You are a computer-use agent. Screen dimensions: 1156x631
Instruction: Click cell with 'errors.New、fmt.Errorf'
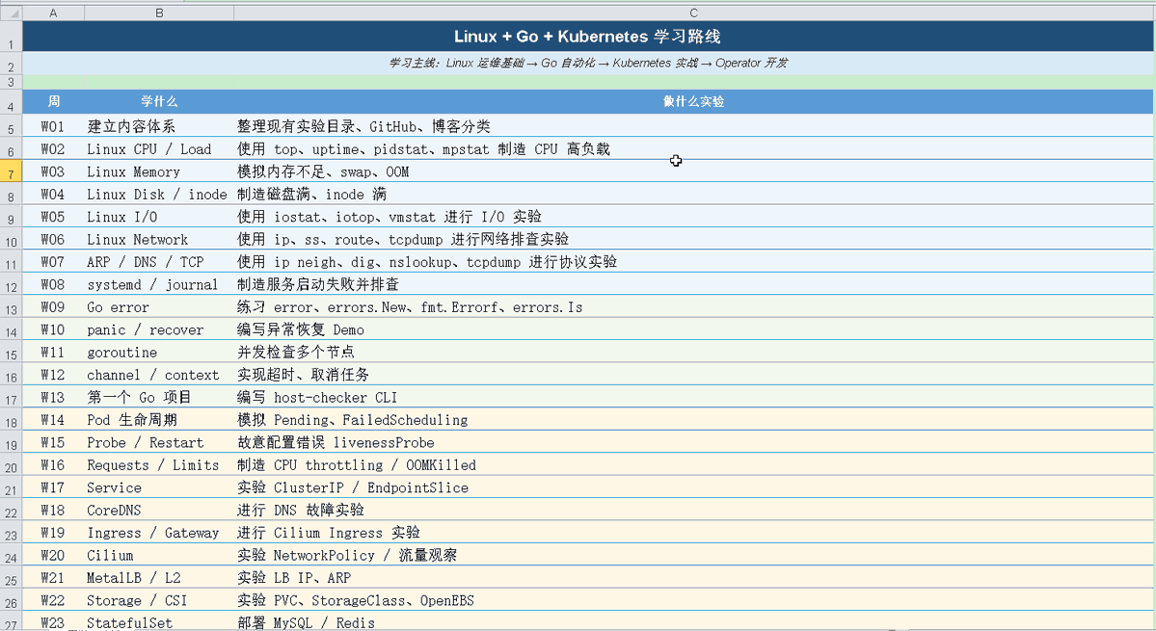point(693,307)
